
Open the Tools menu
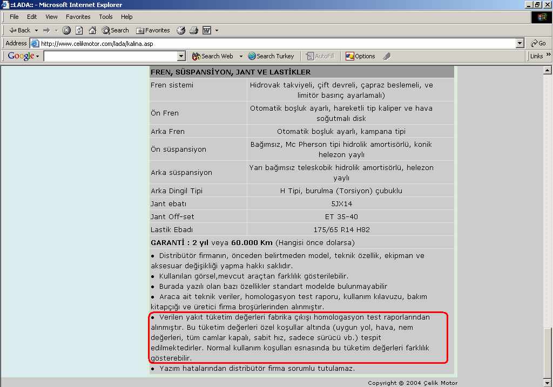[x=105, y=17]
